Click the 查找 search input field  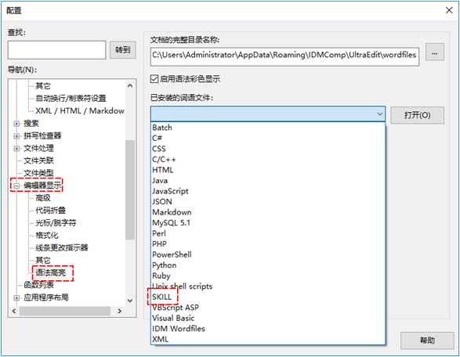click(x=56, y=50)
